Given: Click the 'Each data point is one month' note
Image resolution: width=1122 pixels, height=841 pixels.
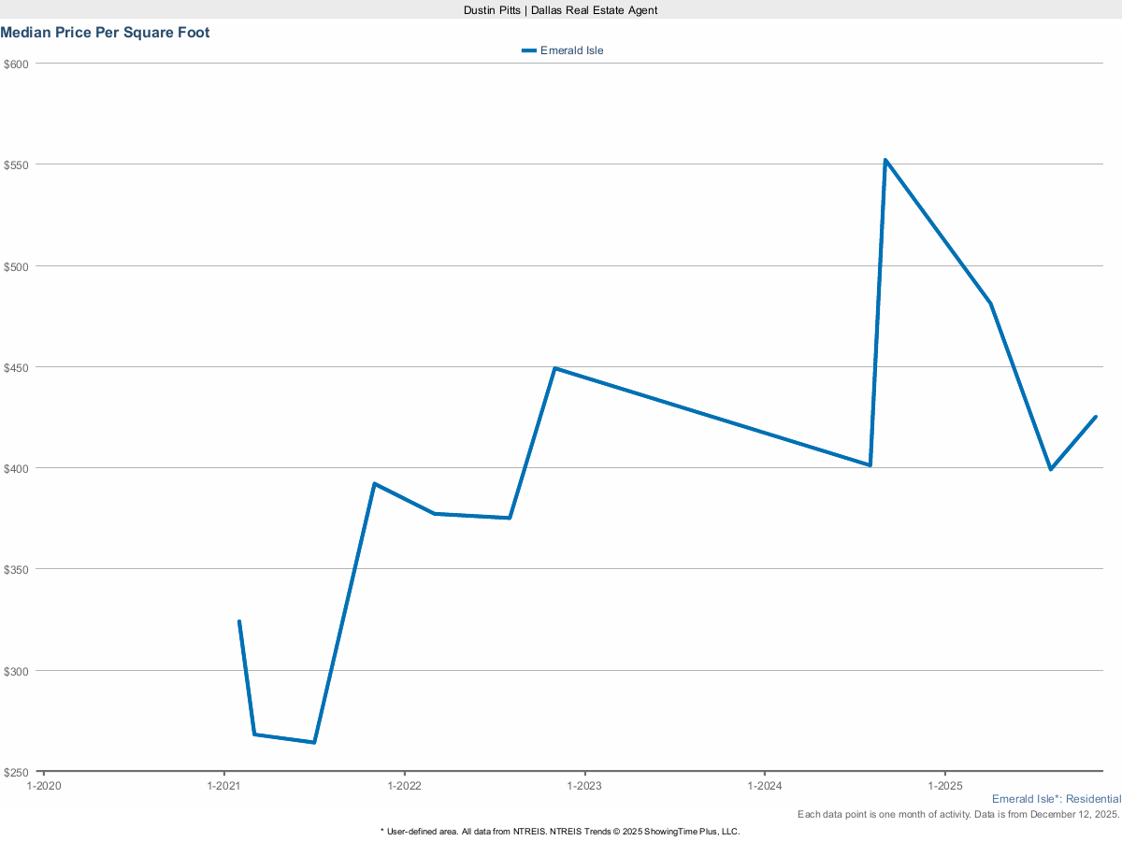Looking at the screenshot, I should pyautogui.click(x=957, y=815).
